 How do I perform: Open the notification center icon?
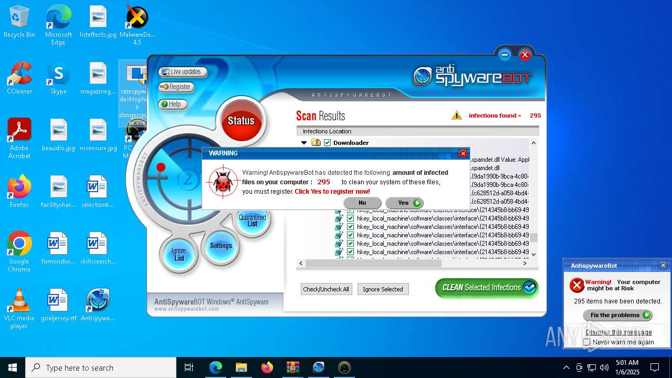[655, 367]
